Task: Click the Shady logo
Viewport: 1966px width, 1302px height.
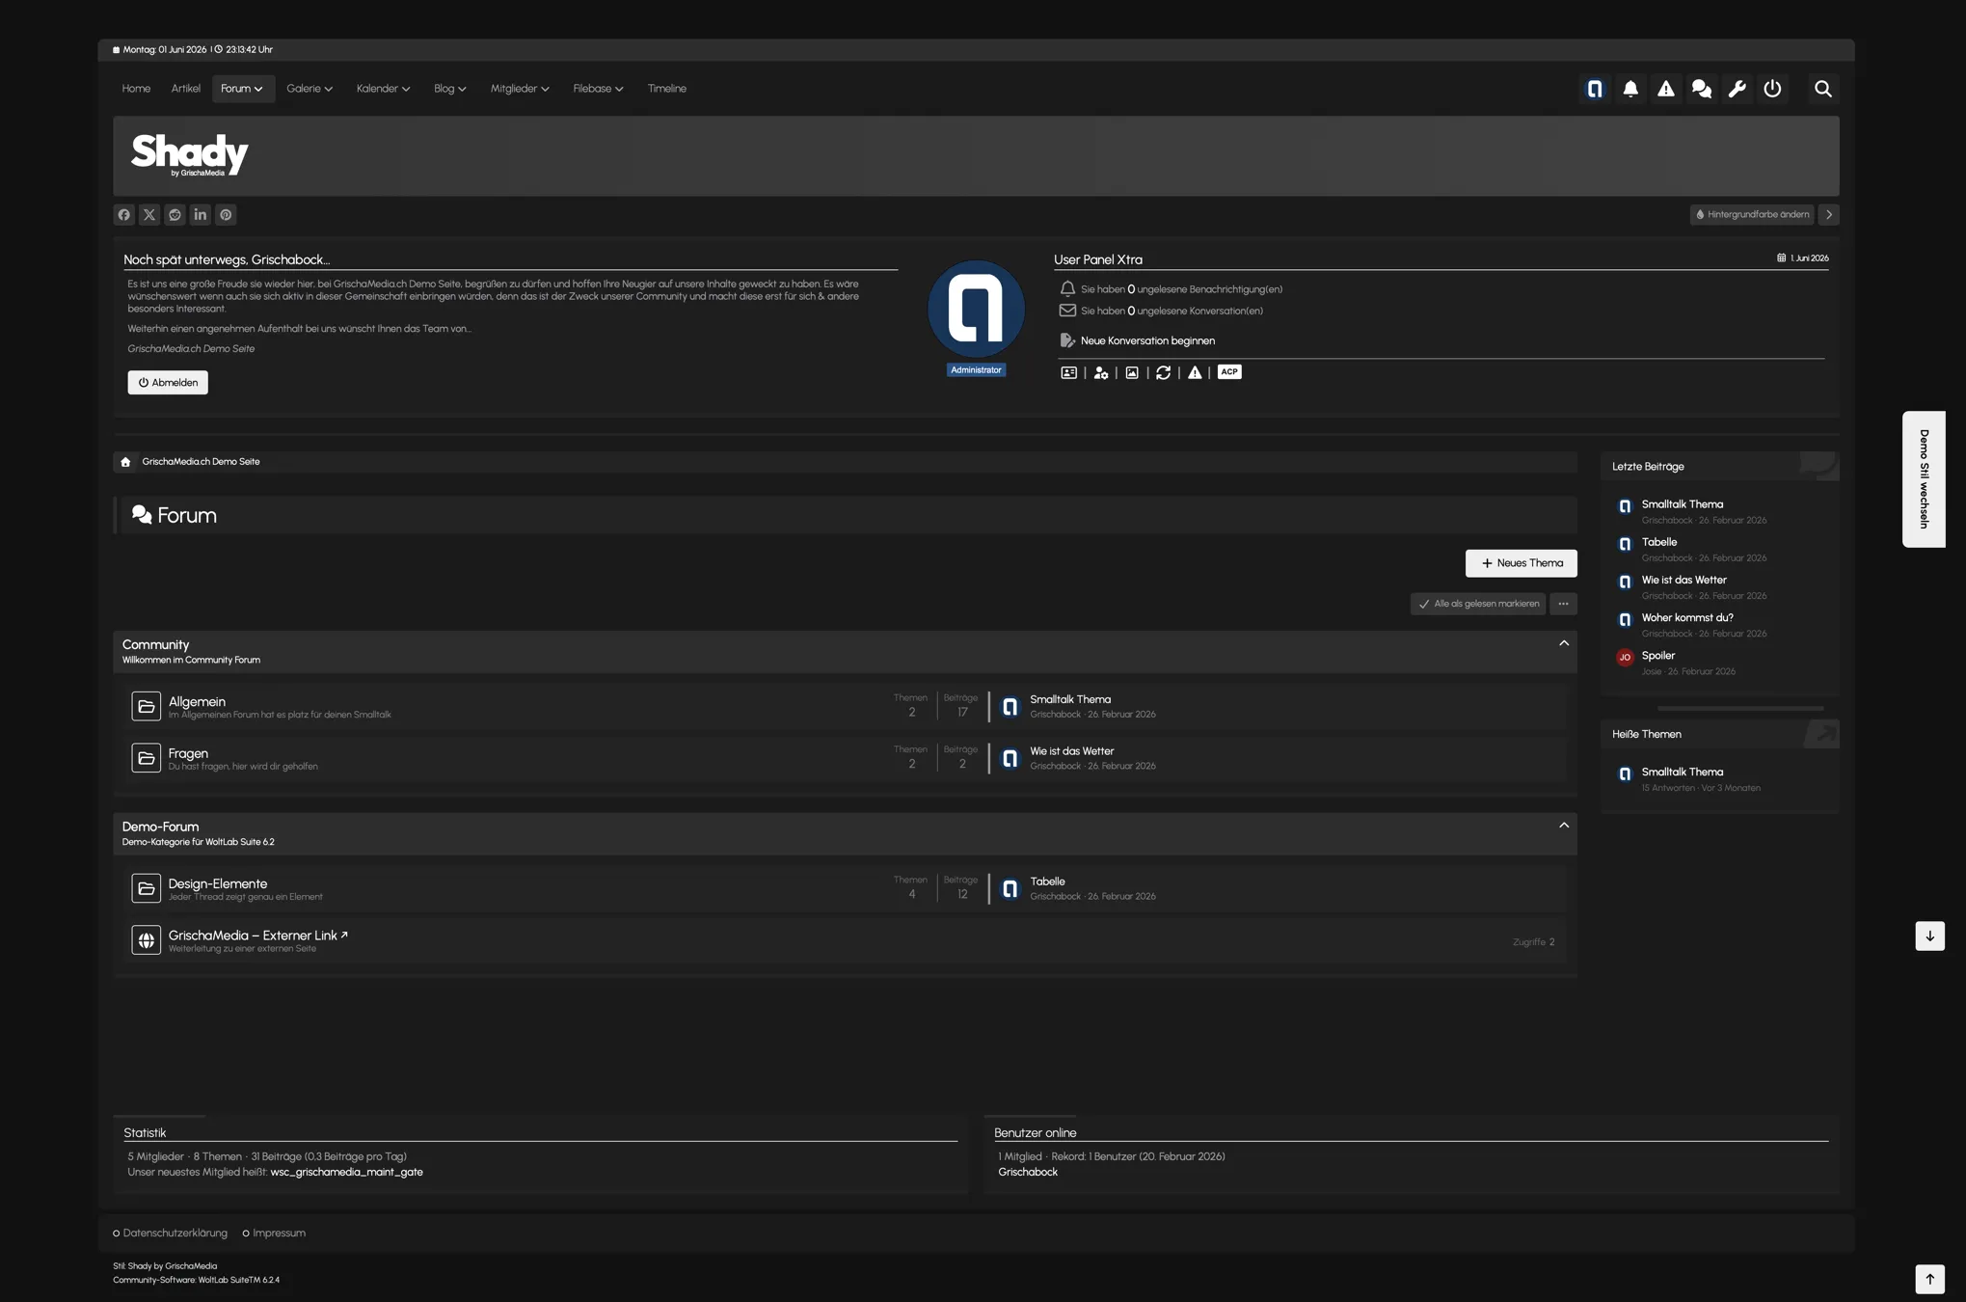Action: click(x=190, y=155)
